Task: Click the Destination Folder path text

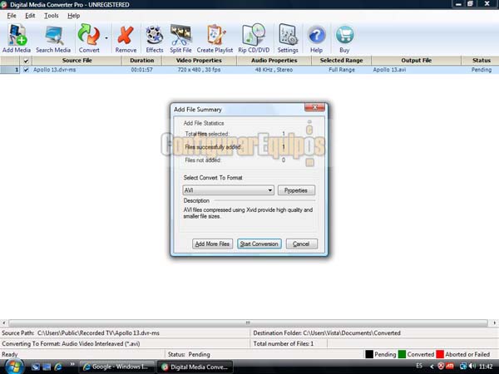Action: [327, 333]
